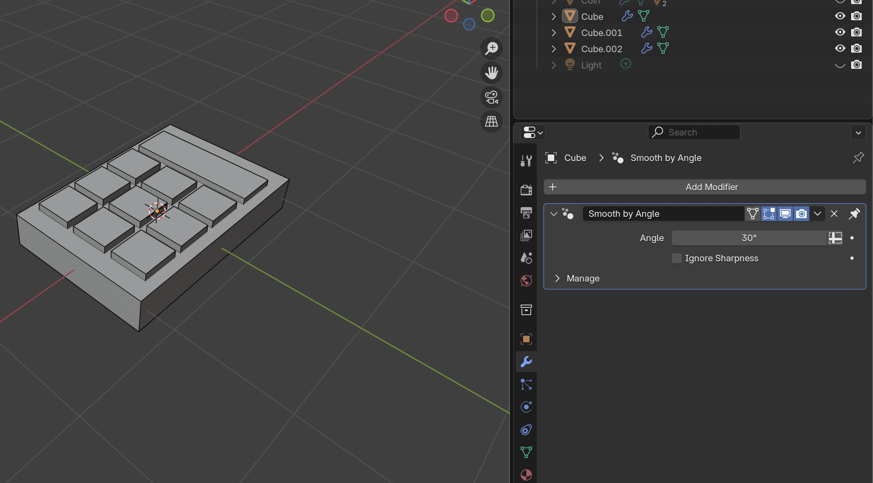
Task: Click the Angle 30° slider field
Action: point(749,238)
